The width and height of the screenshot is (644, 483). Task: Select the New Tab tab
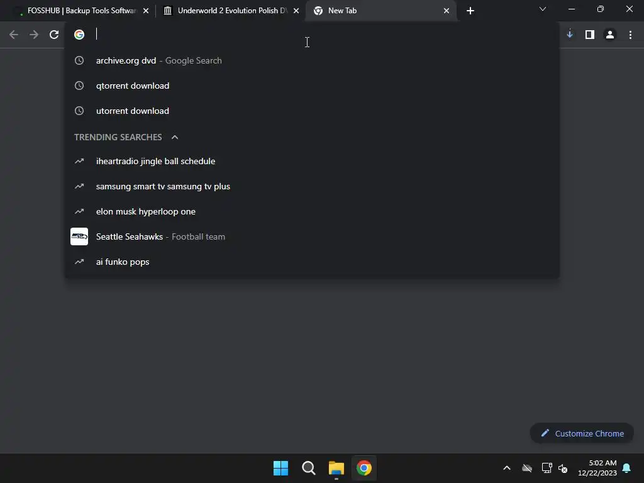tap(380, 11)
